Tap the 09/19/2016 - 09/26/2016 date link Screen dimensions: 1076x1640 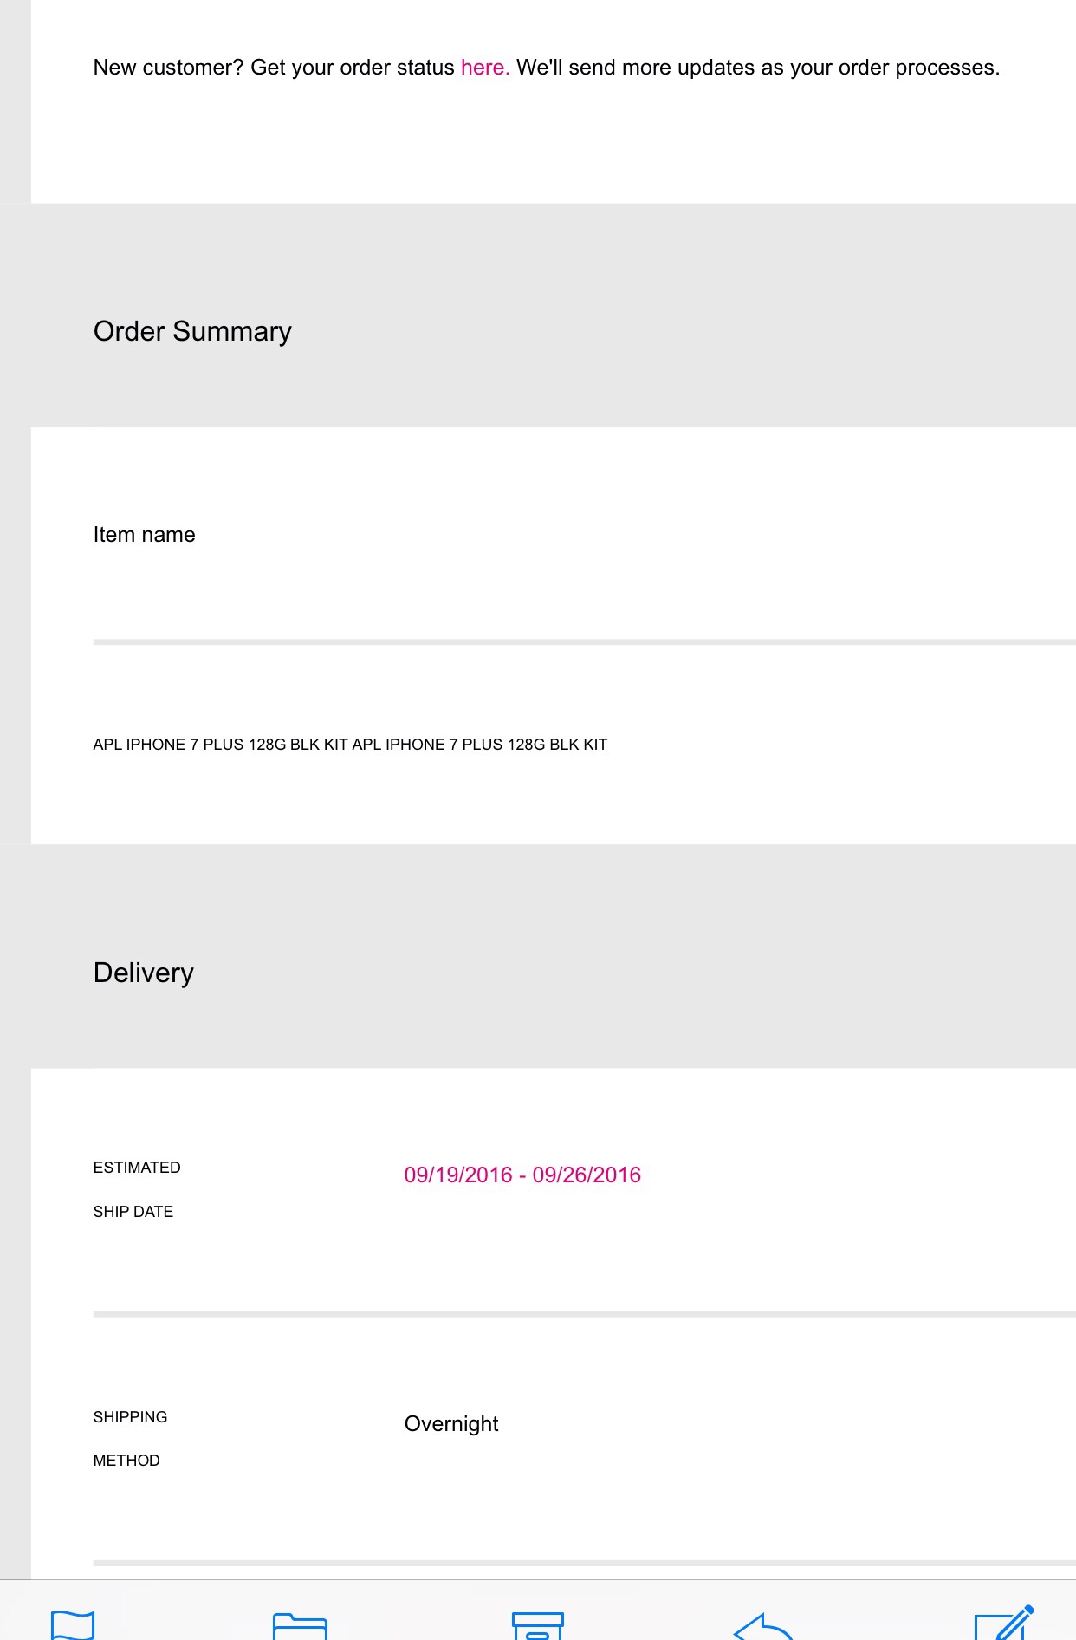[522, 1175]
